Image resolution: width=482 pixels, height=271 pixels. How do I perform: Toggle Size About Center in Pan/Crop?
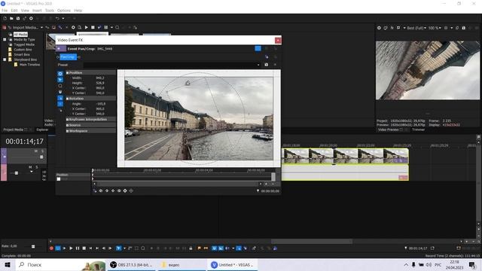(60, 104)
